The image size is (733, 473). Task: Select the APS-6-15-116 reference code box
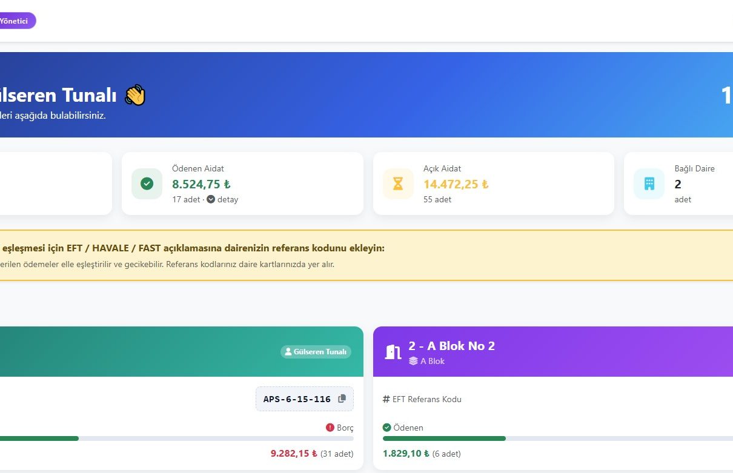[x=305, y=399]
